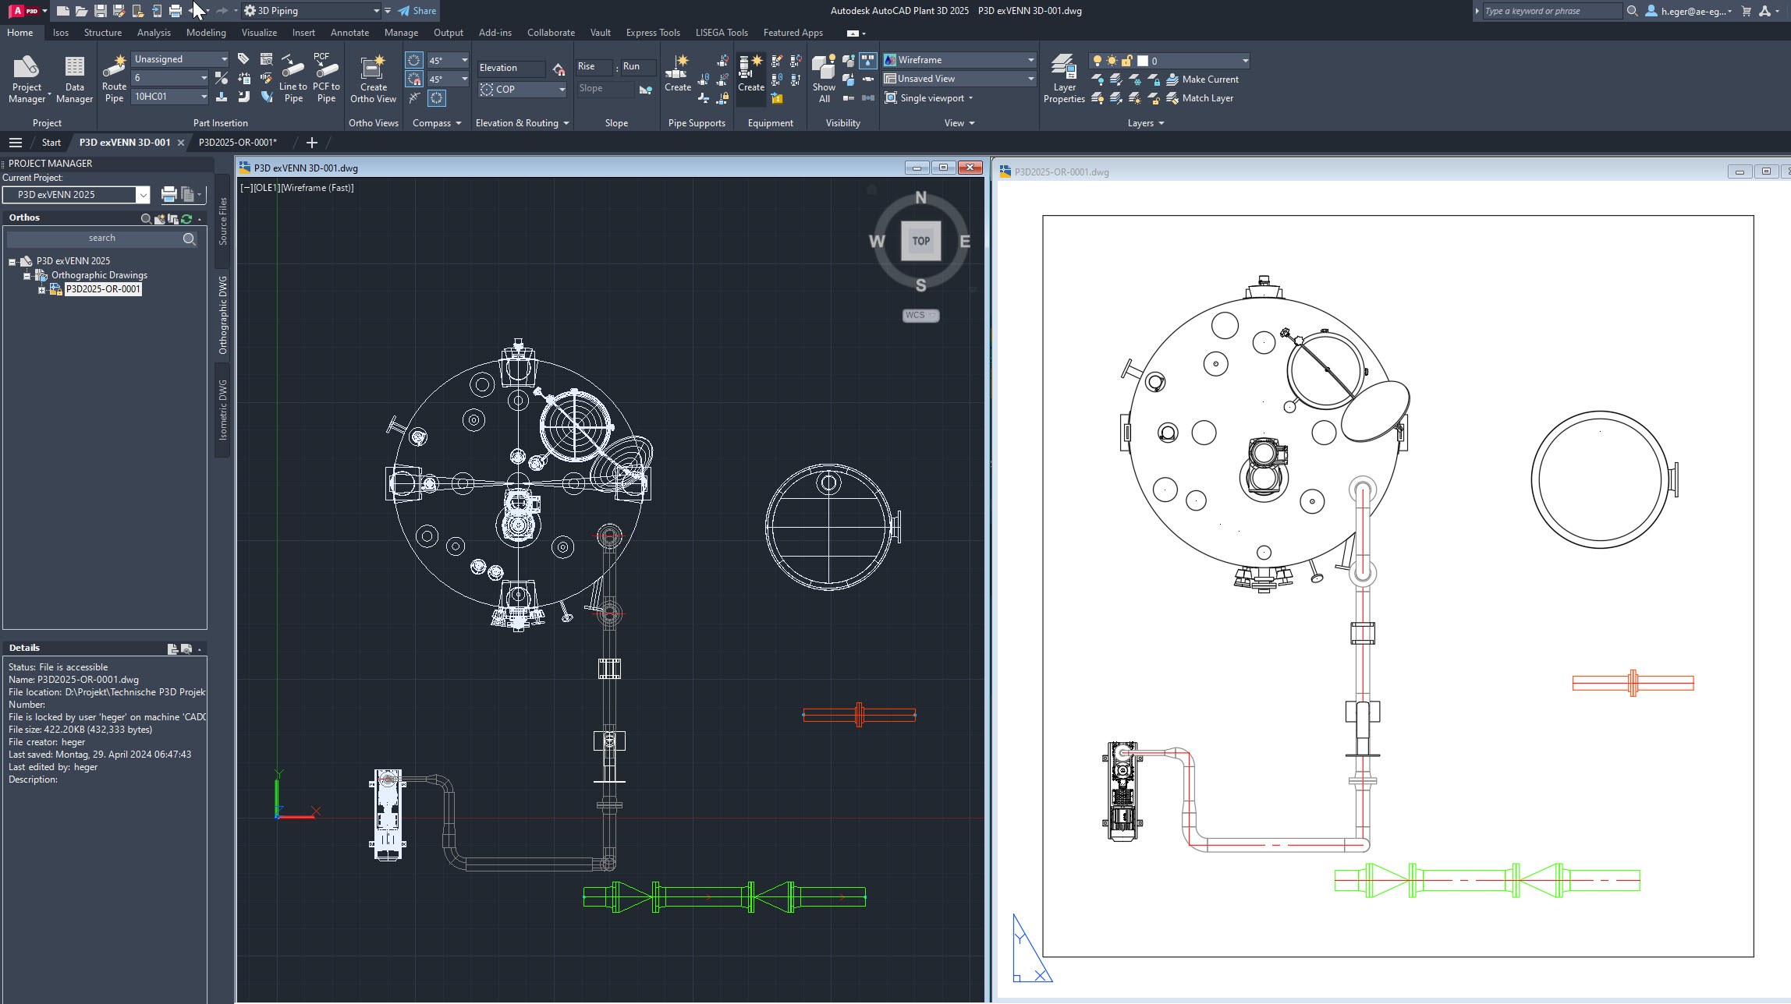Image resolution: width=1791 pixels, height=1004 pixels.
Task: Select the Create Ortho View tool
Action: click(373, 78)
